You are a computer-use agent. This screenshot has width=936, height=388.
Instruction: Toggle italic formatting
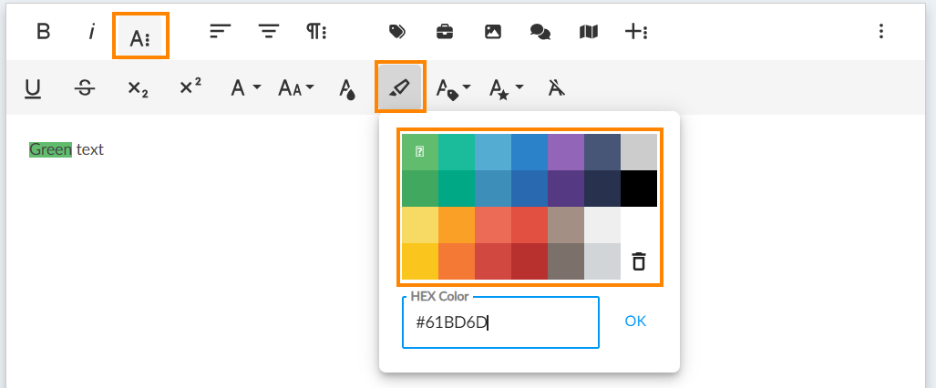click(91, 32)
